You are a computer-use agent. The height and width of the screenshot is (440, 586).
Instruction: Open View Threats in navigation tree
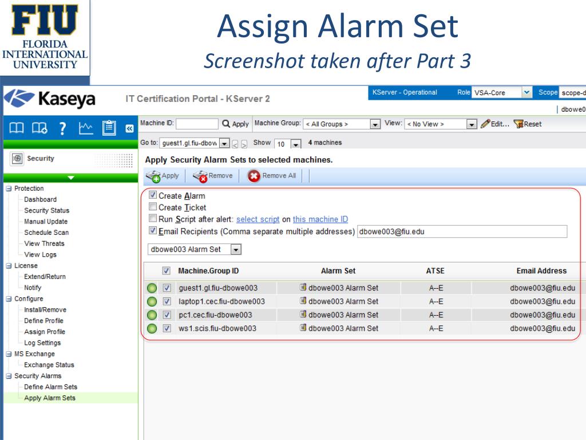click(x=44, y=243)
